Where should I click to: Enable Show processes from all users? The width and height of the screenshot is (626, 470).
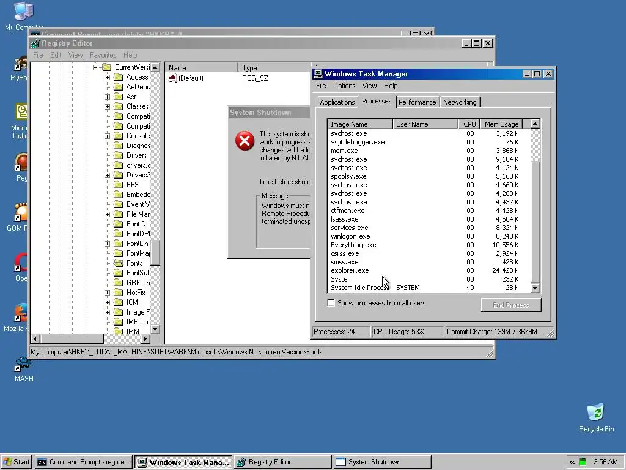pos(331,303)
